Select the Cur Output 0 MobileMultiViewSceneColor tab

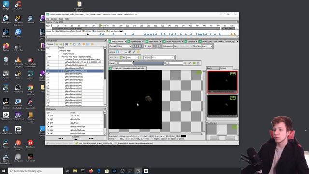point(127,68)
